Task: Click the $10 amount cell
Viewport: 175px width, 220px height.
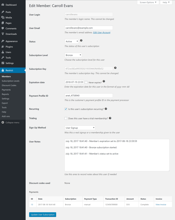Action: (131, 205)
